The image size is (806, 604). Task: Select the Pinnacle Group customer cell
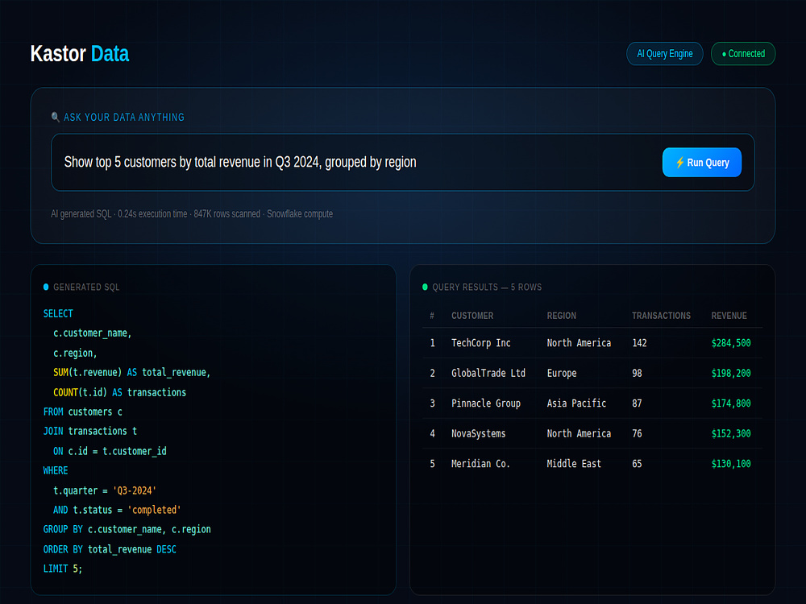[486, 403]
